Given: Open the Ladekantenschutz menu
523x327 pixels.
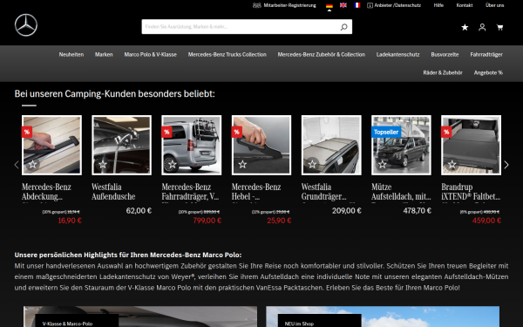Looking at the screenshot, I should [398, 54].
